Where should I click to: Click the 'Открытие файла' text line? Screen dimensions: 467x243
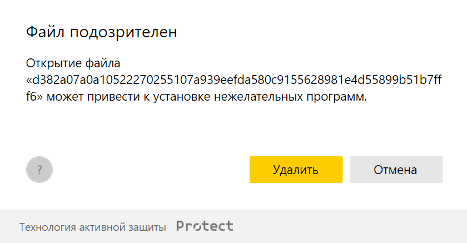(x=73, y=62)
